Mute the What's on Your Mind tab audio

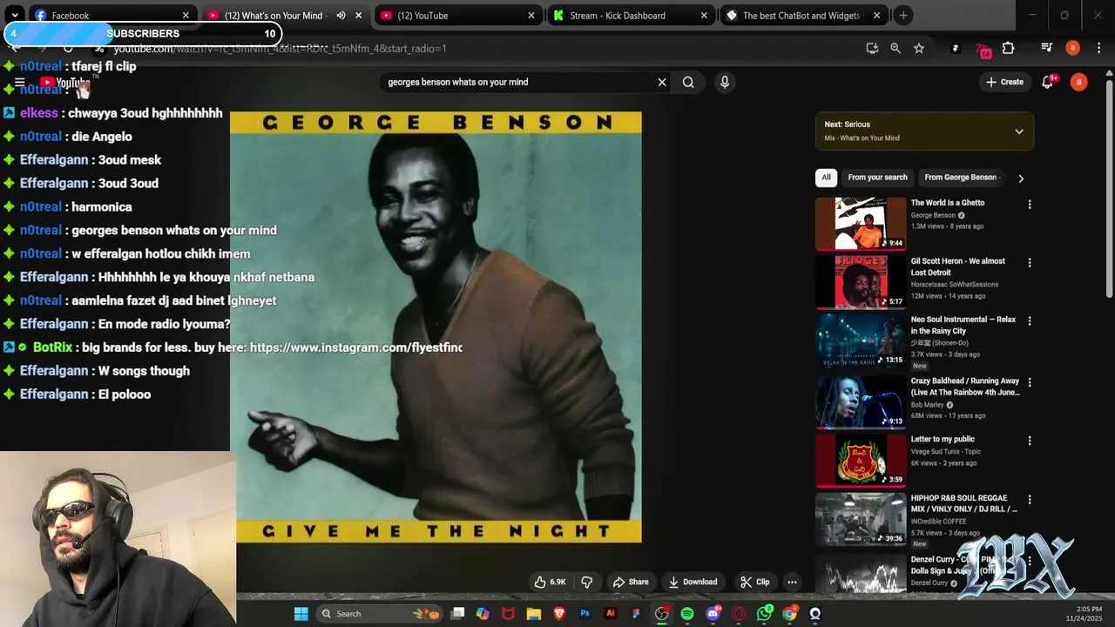pos(341,15)
